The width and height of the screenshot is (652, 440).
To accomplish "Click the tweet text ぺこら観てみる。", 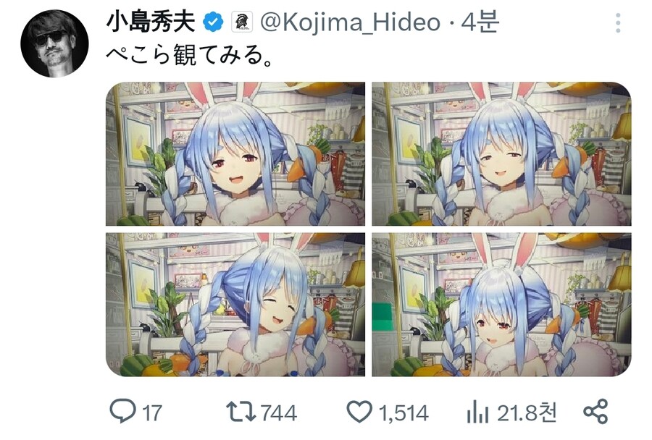I will pos(189,55).
